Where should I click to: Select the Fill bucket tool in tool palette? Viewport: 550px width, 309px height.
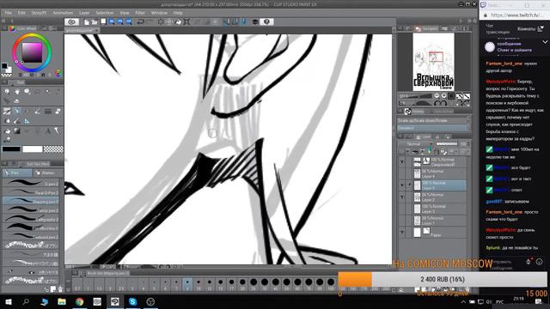coord(7,131)
